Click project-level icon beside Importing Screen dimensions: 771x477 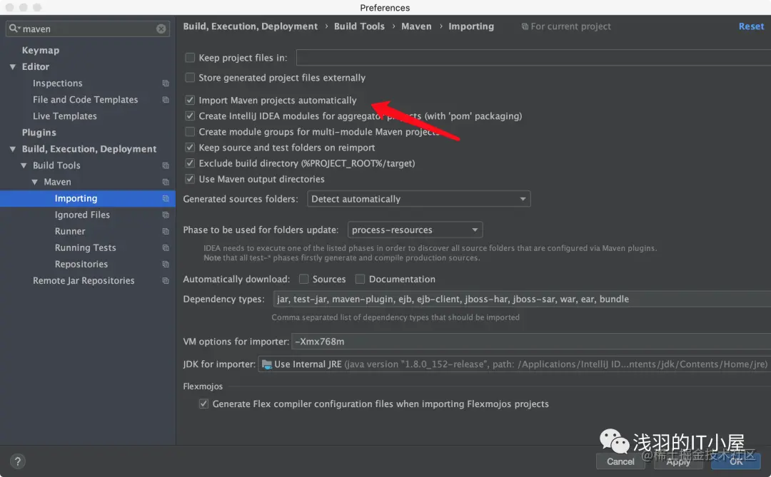[166, 198]
